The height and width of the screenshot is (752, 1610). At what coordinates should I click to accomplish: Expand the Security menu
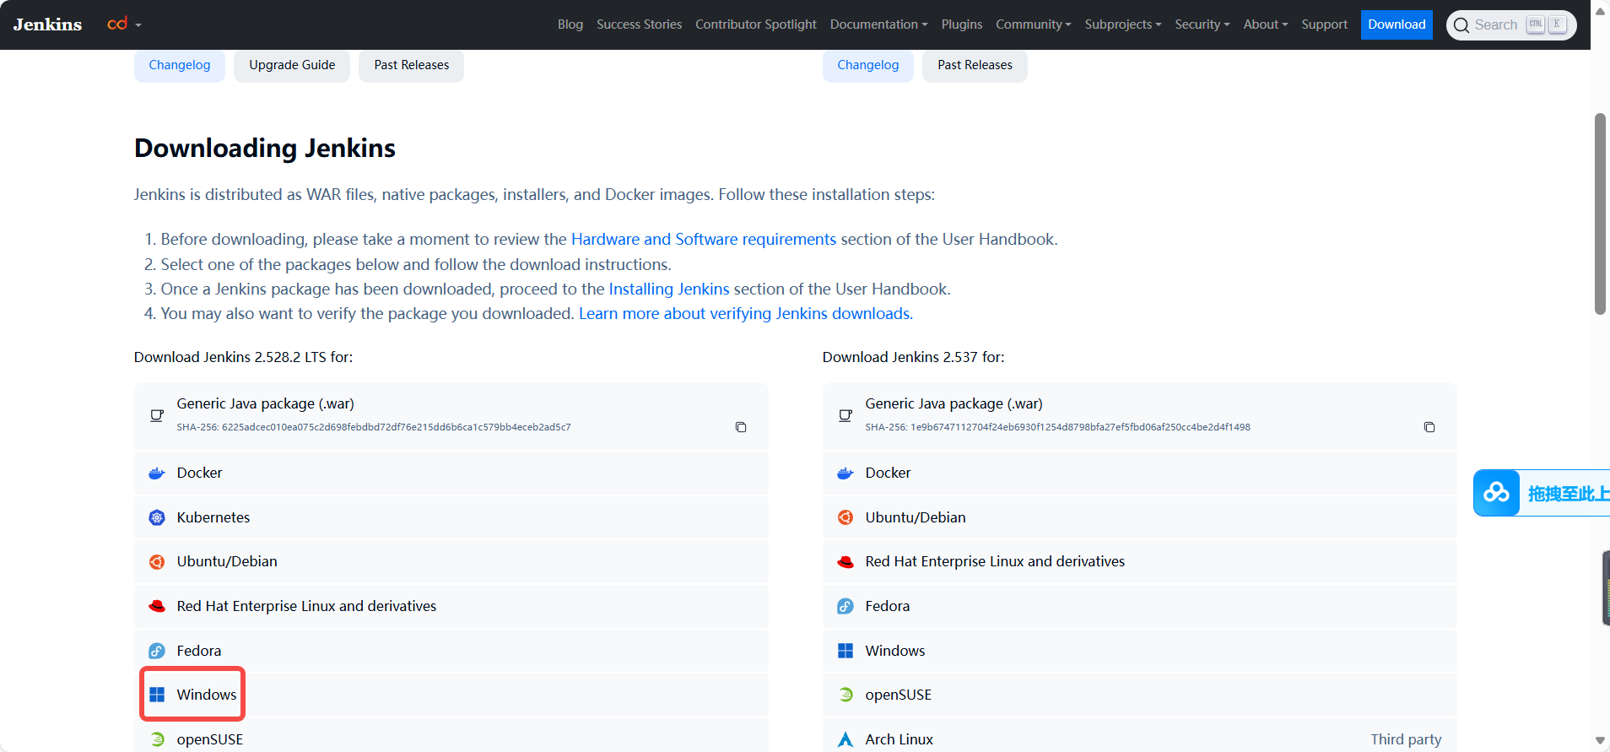tap(1202, 24)
